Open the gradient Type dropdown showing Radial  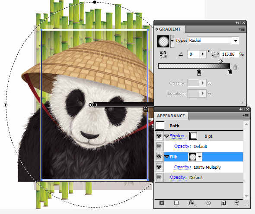236,41
